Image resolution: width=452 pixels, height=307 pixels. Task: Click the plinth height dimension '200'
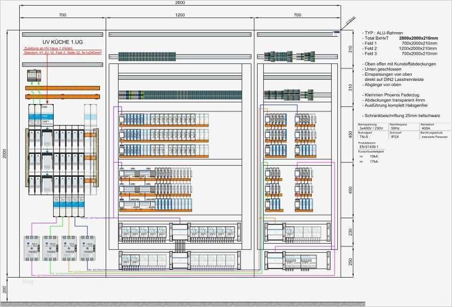(x=4, y=289)
